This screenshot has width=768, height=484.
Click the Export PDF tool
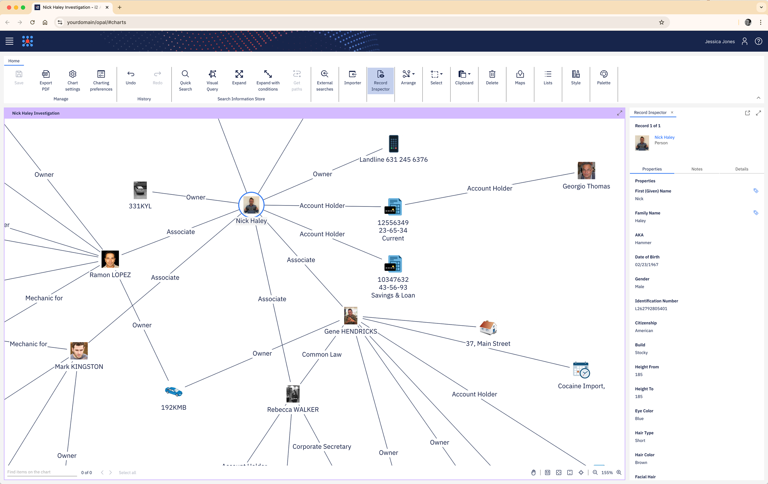[x=46, y=80]
